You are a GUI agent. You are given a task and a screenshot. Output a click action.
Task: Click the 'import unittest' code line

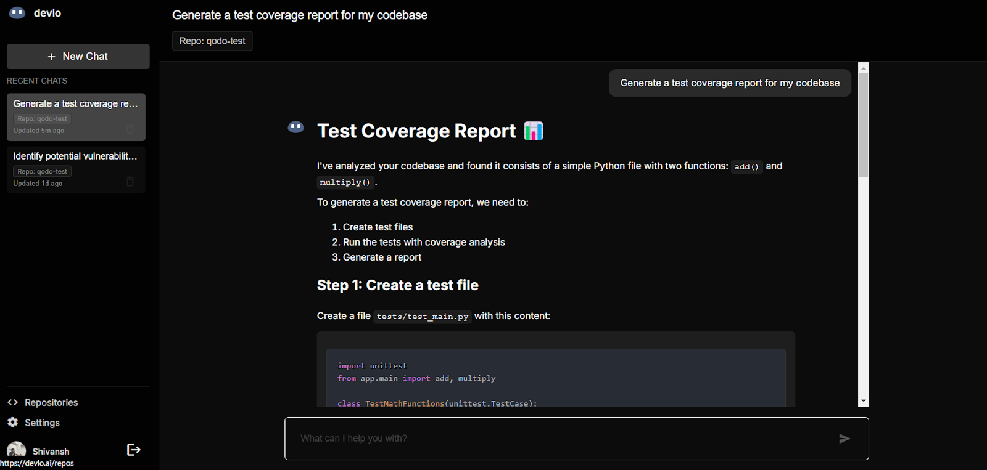372,366
